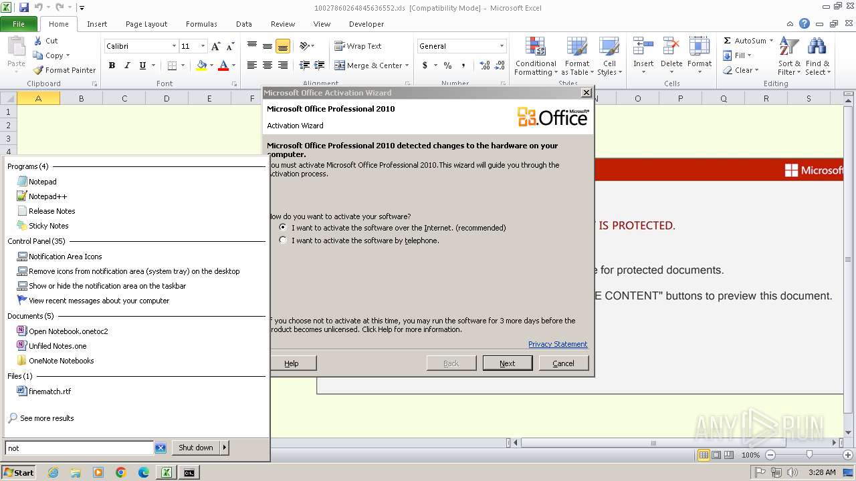Switch to Formulas tab

tap(201, 24)
